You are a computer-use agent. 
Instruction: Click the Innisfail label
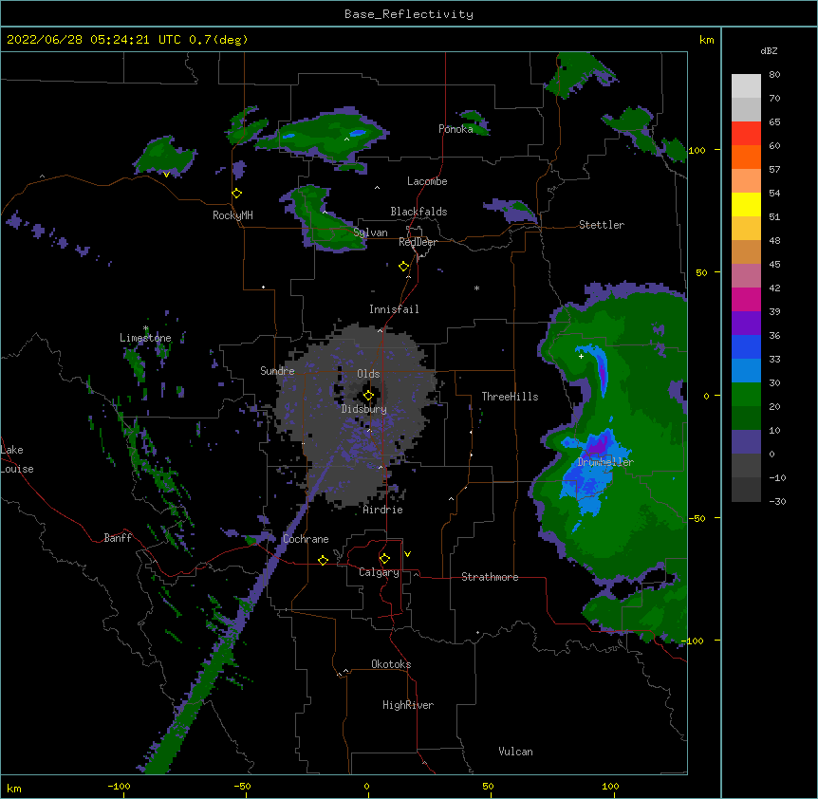pyautogui.click(x=394, y=309)
